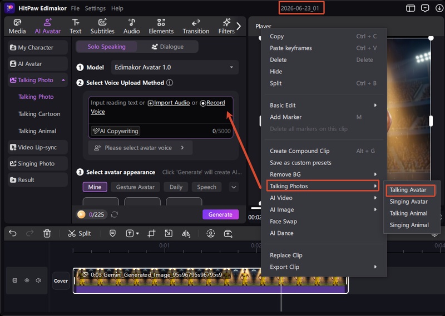This screenshot has height=316, width=445.
Task: Expand more avatar appearance categories
Action: [234, 187]
